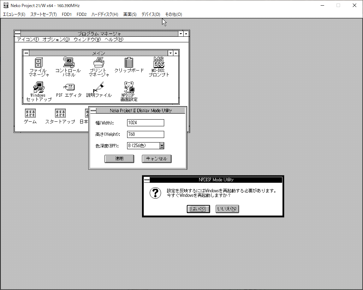This screenshot has height=290, width=363.
Task: Click the NPDISP Mode Utility title bar
Action: point(216,180)
